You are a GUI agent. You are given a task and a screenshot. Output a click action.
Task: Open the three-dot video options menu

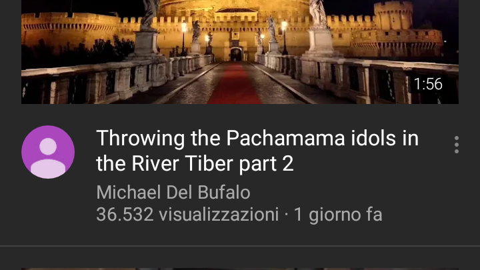click(x=457, y=145)
